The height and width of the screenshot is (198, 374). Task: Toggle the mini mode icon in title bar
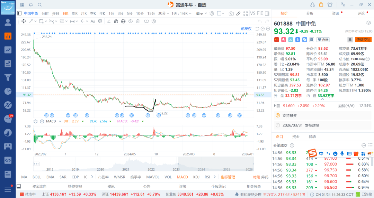(343, 4)
